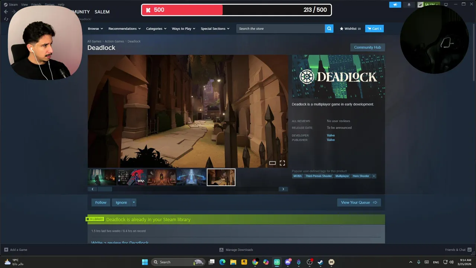Ignore the Deadlock game
The width and height of the screenshot is (476, 268).
pos(121,202)
